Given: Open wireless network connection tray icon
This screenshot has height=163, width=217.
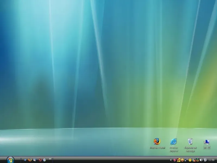Looking at the screenshot, I should tap(186, 160).
